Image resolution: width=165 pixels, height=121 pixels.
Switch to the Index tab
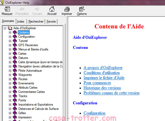click(21, 21)
